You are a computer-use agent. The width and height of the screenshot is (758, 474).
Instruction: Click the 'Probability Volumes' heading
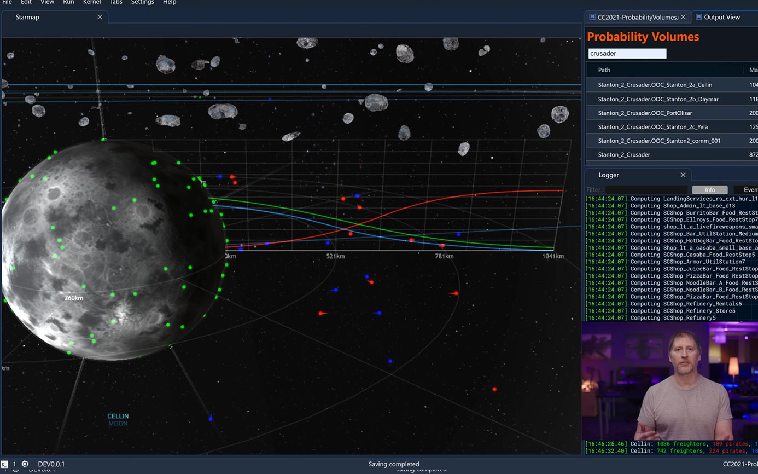[x=643, y=37]
